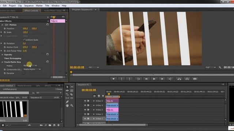Expand the Scale property

(x=1, y=32)
